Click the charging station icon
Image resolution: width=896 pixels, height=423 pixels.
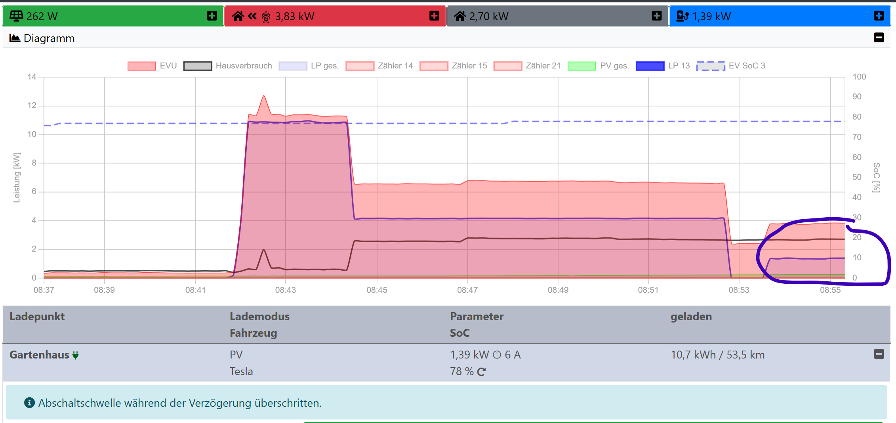(682, 16)
